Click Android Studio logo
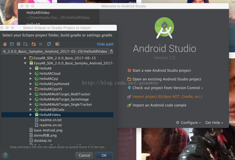The width and height of the screenshot is (235, 160). pos(164,28)
